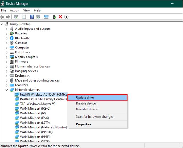This screenshot has width=183, height=148.
Task: Collapse the Network adapters chevron
Action: pyautogui.click(x=7, y=90)
